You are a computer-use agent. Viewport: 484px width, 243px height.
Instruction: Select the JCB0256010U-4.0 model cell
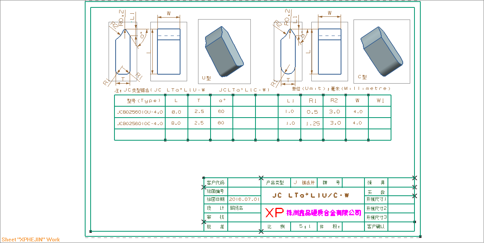139,112
